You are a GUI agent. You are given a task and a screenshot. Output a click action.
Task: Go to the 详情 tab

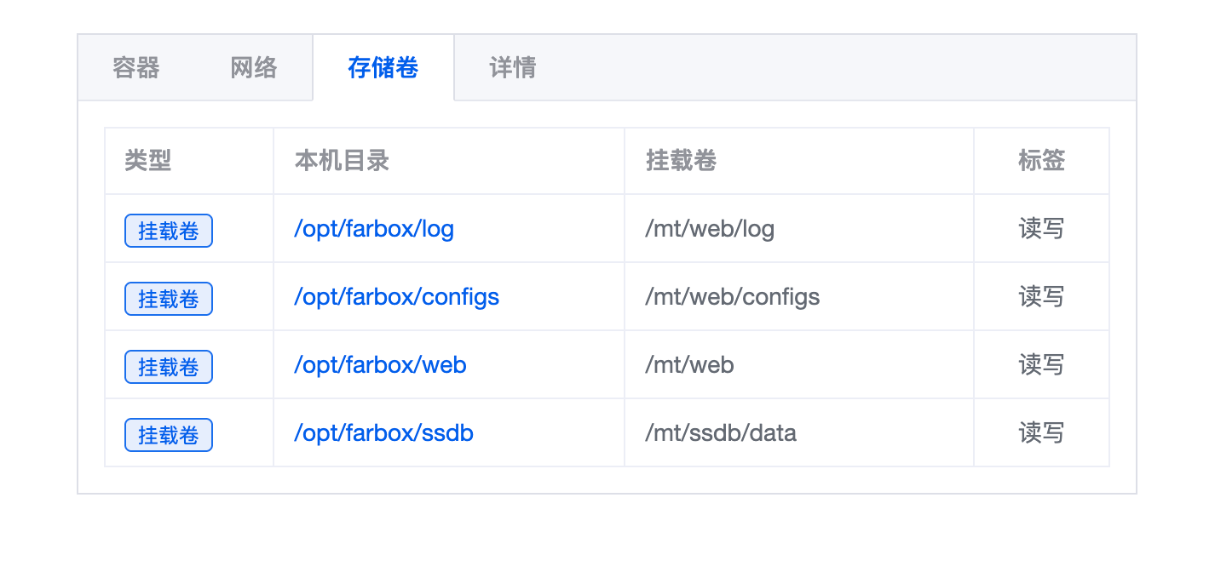click(x=513, y=68)
